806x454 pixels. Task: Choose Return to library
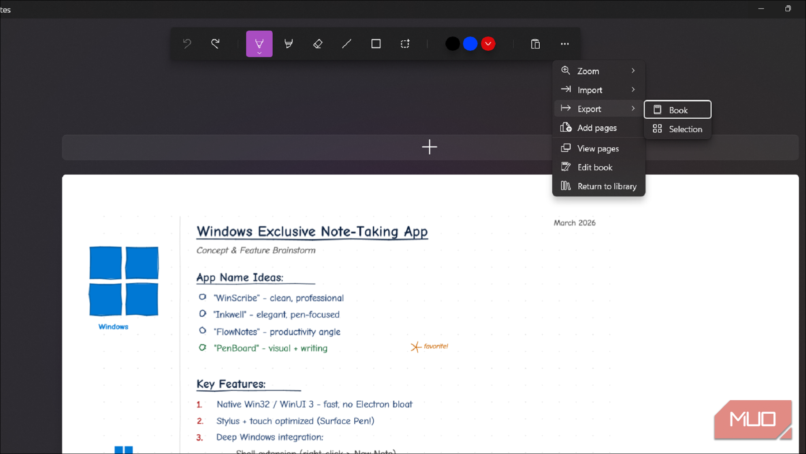click(x=598, y=186)
